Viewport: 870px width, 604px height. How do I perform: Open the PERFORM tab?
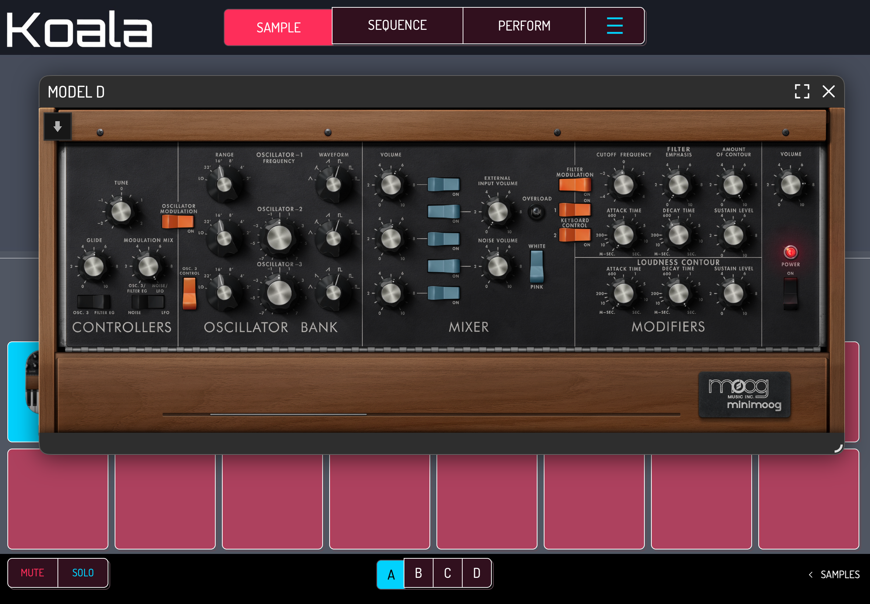[524, 25]
